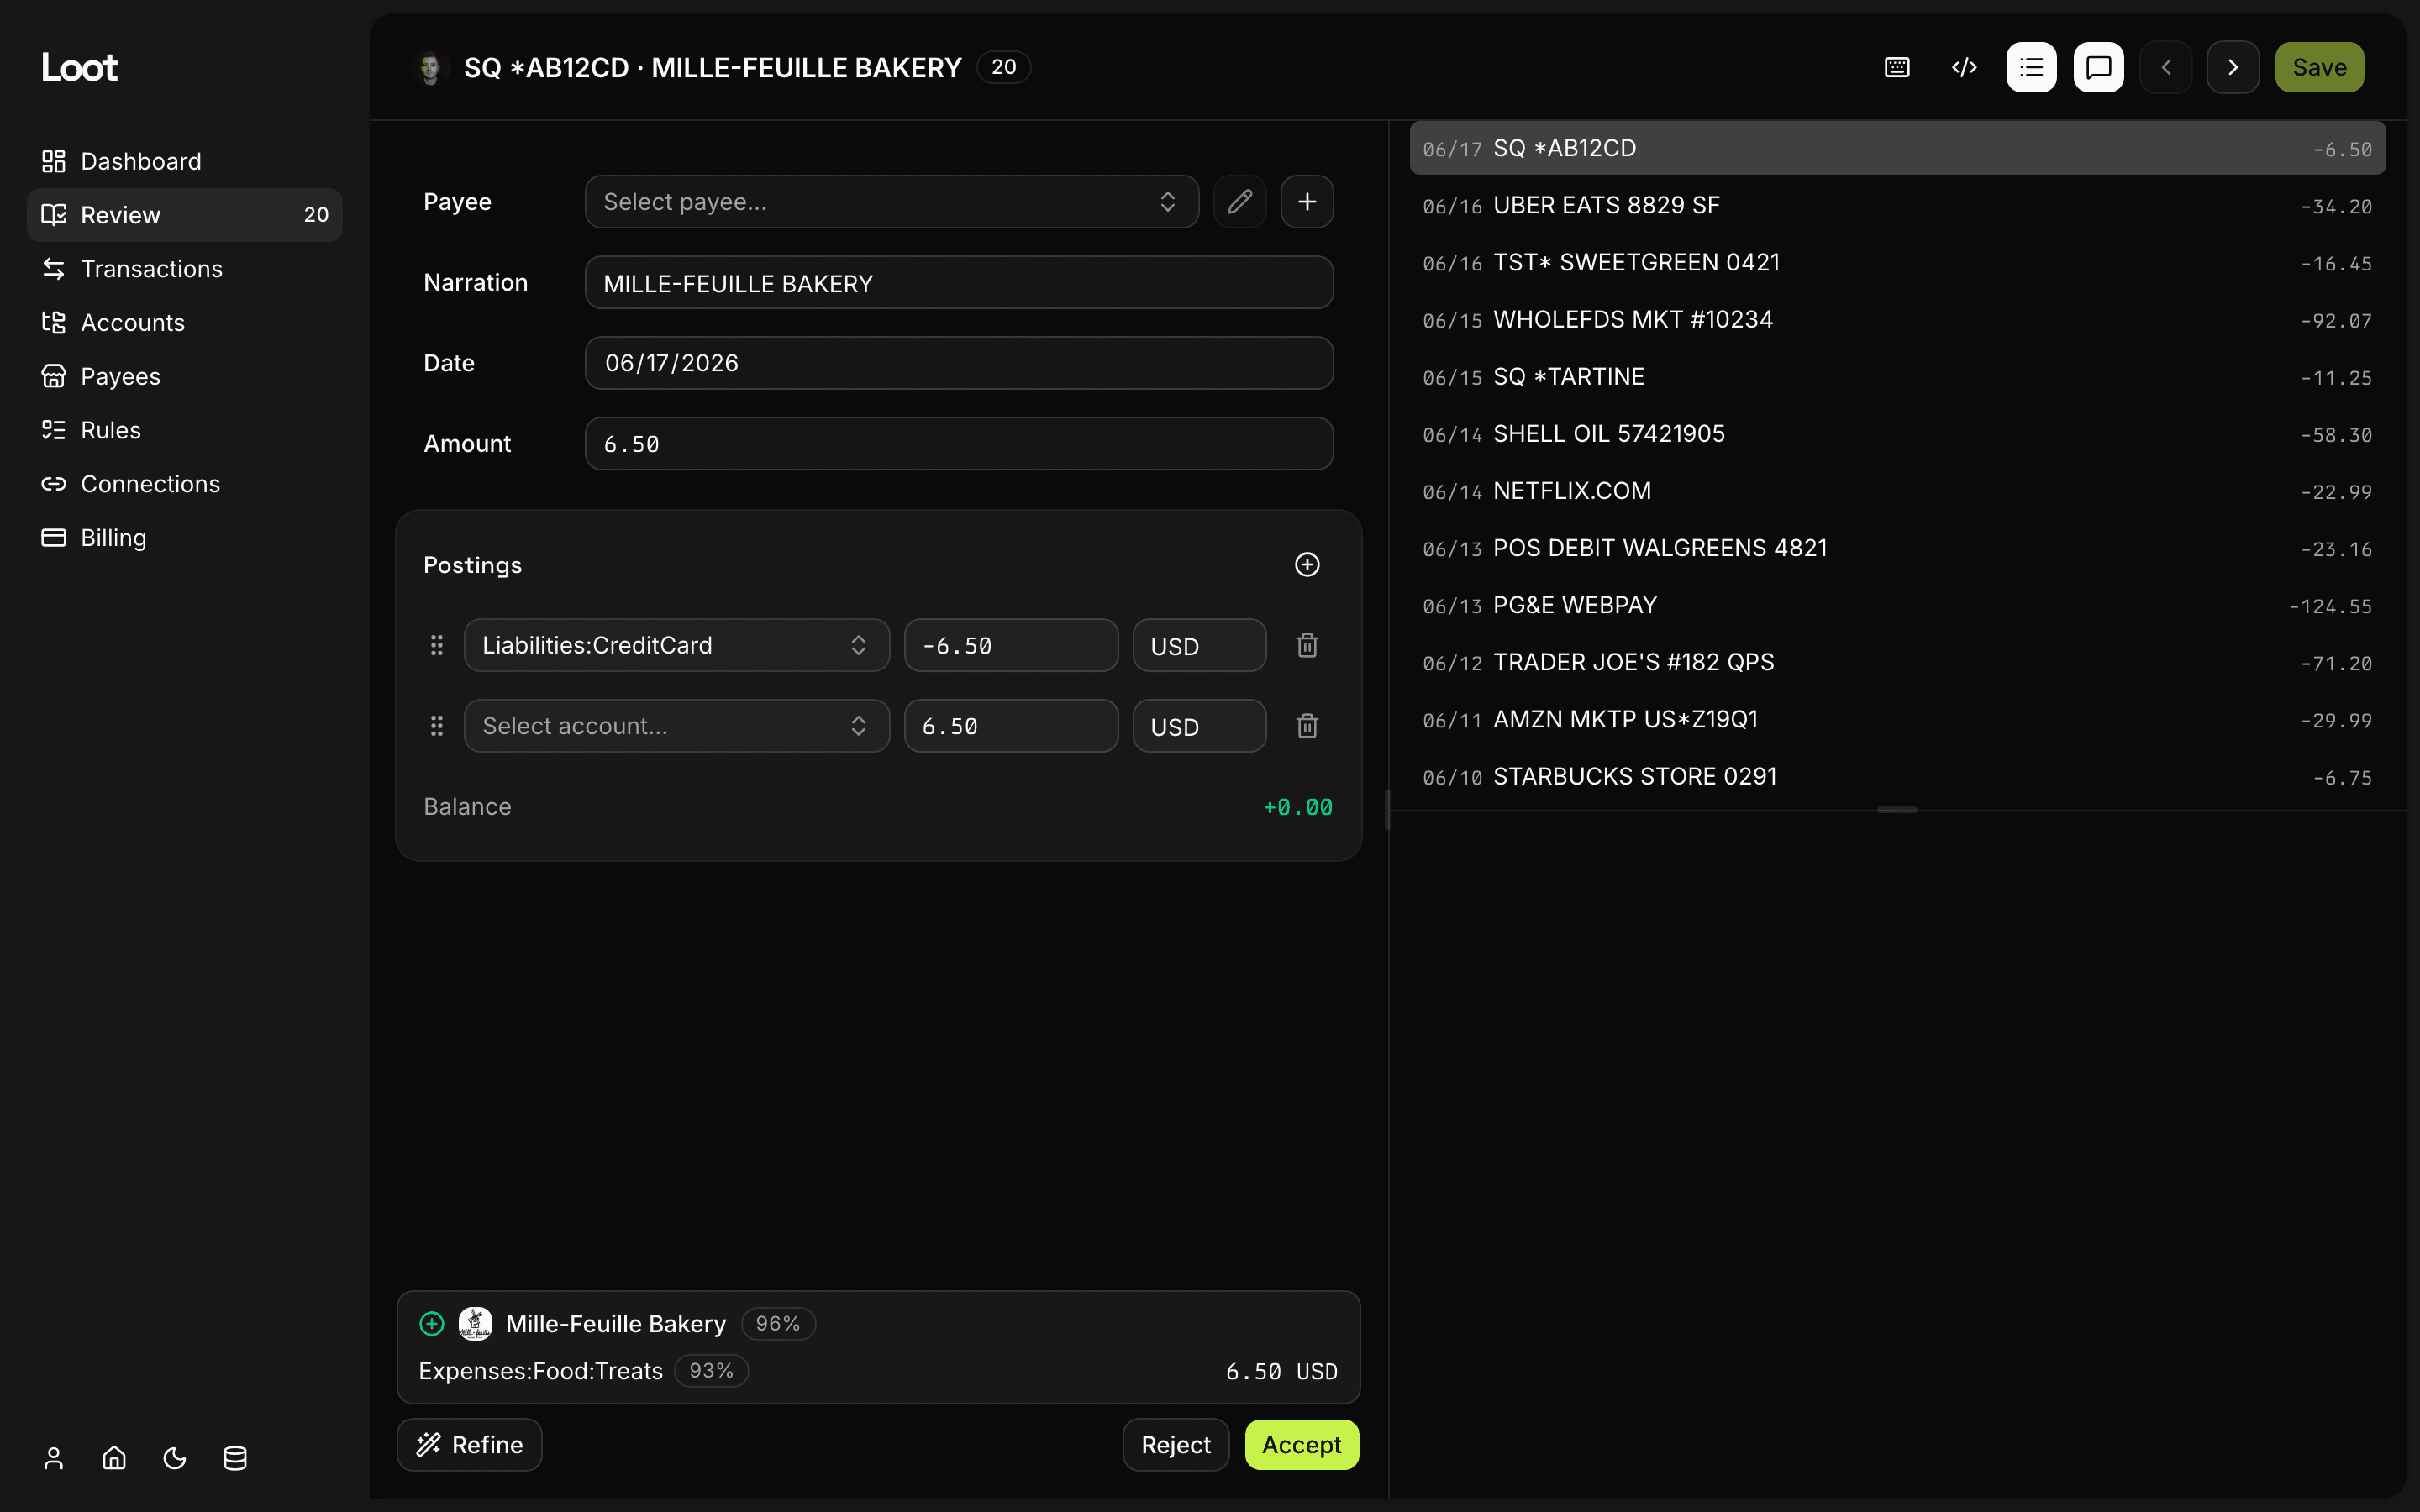
Task: Open Dashboard in sidebar
Action: click(184, 161)
